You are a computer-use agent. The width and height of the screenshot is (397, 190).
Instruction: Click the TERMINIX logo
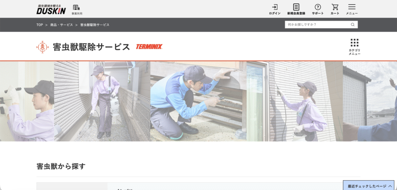(x=149, y=47)
